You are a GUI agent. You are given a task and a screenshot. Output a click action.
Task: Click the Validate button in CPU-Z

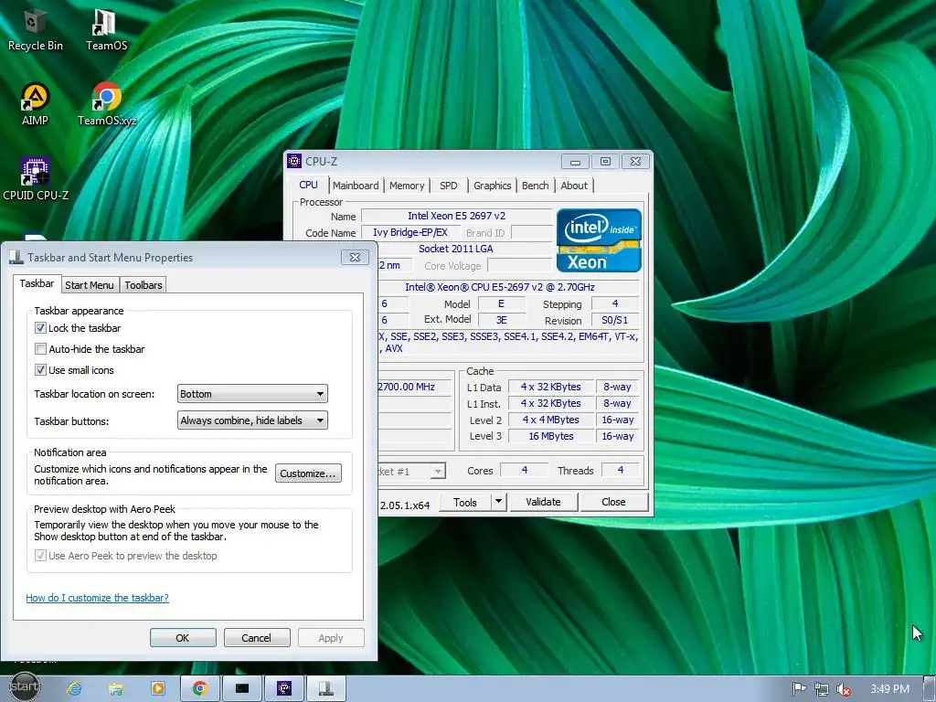point(543,502)
